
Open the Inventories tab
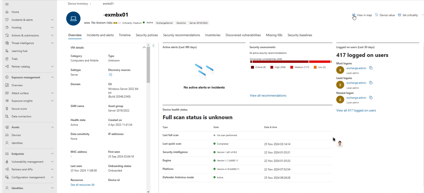[x=213, y=35]
